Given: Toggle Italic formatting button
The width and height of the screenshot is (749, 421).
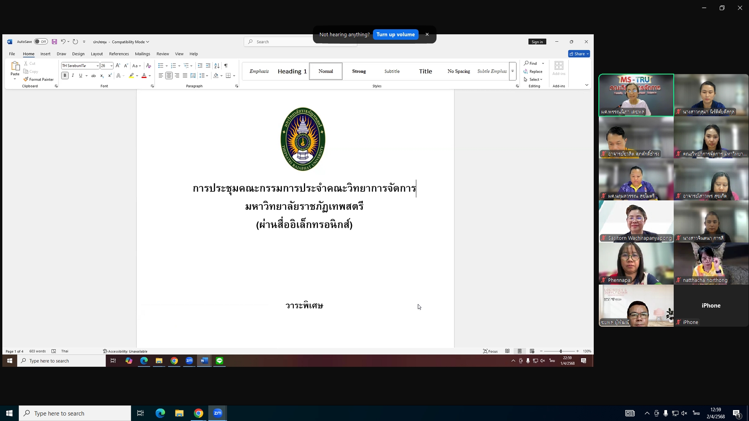Looking at the screenshot, I should [73, 76].
